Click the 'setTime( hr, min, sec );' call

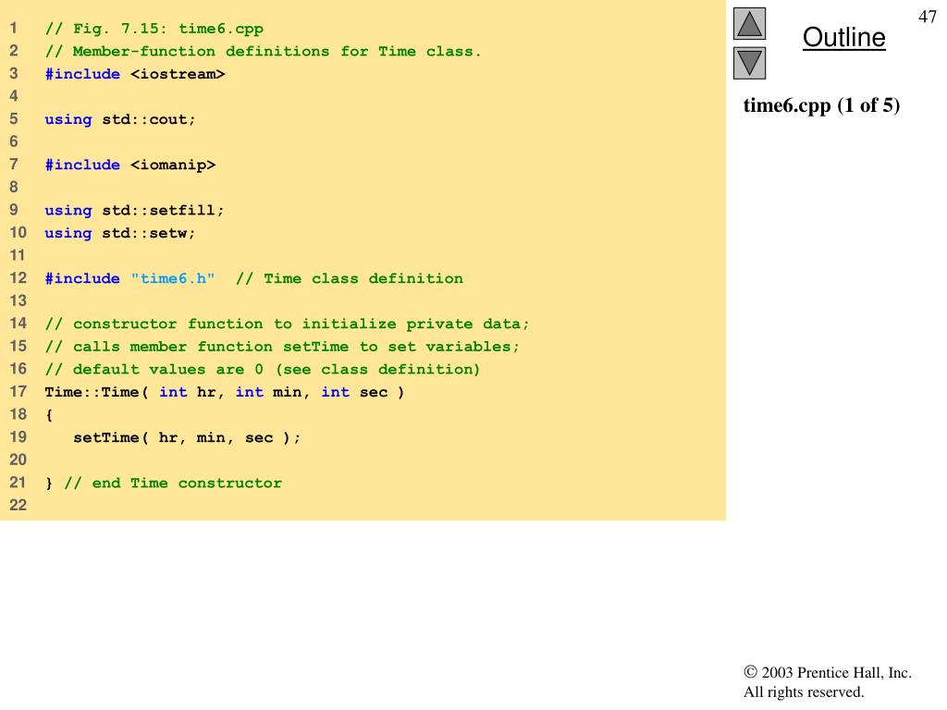[187, 437]
